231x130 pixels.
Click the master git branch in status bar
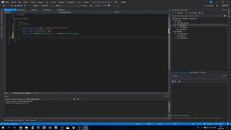coord(219,124)
